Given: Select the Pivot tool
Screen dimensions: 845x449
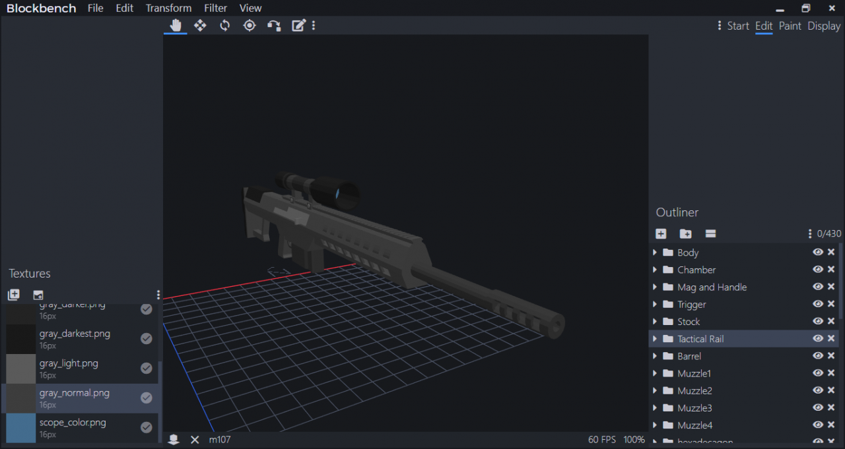Looking at the screenshot, I should pyautogui.click(x=249, y=25).
